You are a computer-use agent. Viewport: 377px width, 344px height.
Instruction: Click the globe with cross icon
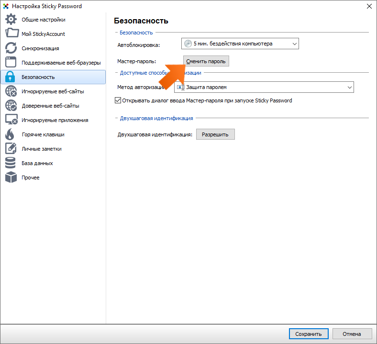11,91
